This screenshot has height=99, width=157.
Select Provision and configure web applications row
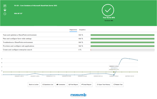point(78,46)
